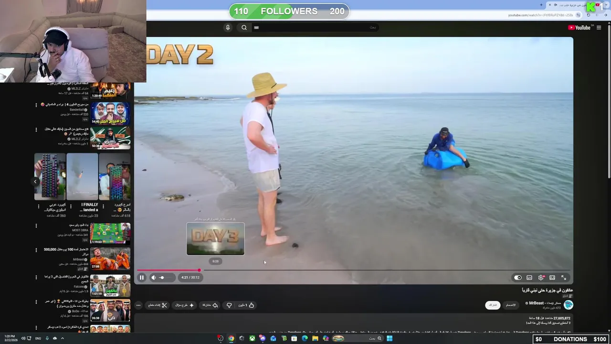Open File Explorer folder icon in taskbar

pyautogui.click(x=315, y=339)
